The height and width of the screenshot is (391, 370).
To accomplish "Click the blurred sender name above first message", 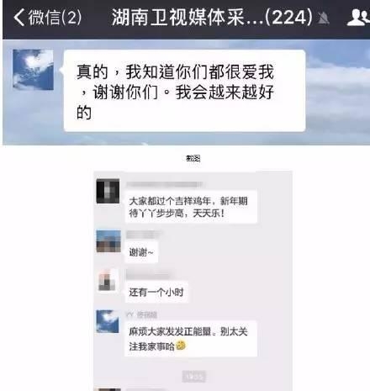I will 164,184.
